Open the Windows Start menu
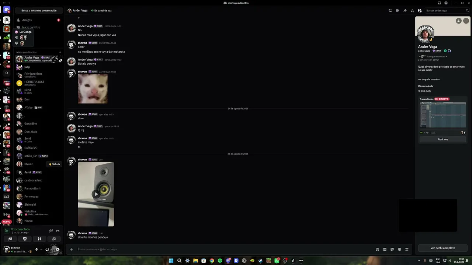 pos(171,261)
